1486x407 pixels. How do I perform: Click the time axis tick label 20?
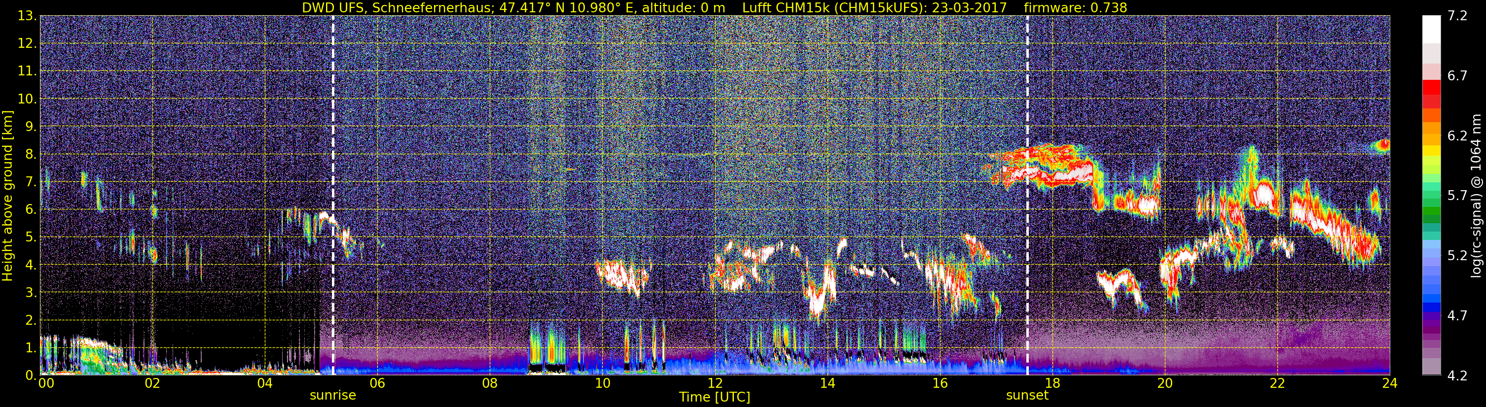(x=1165, y=383)
